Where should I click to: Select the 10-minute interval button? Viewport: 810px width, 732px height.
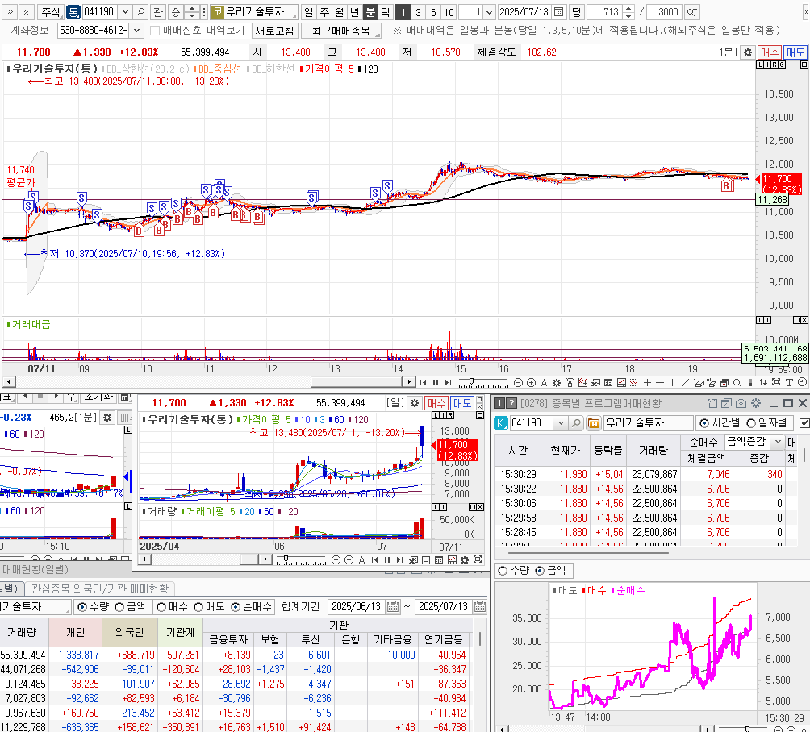click(x=449, y=11)
